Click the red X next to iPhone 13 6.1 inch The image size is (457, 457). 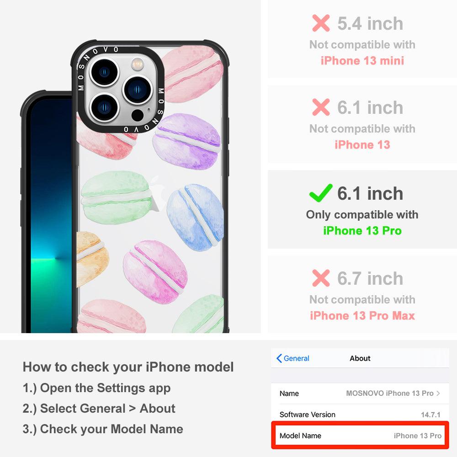[x=321, y=107]
